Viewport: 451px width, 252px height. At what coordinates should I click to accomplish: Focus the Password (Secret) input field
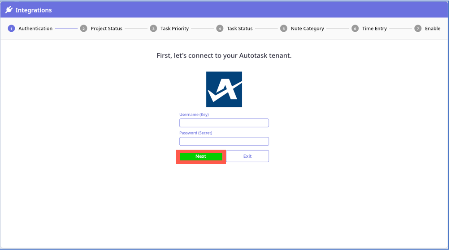(x=224, y=142)
